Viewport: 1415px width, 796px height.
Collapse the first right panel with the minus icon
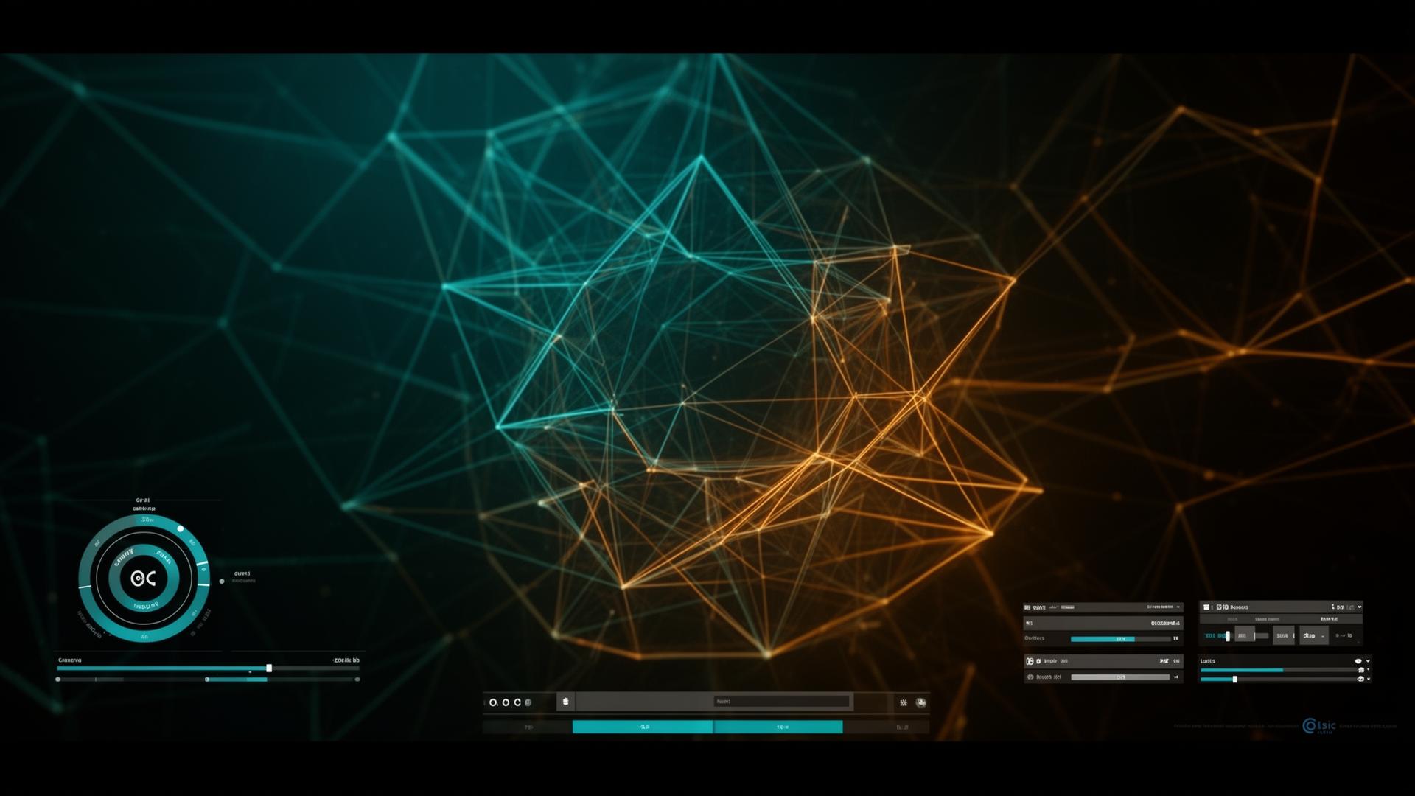point(1178,607)
